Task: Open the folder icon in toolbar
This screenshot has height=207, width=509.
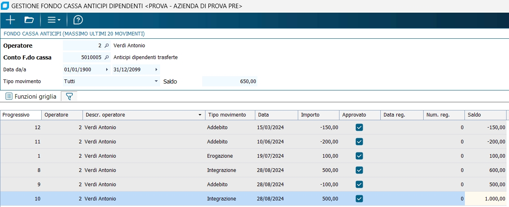Action: pyautogui.click(x=29, y=20)
